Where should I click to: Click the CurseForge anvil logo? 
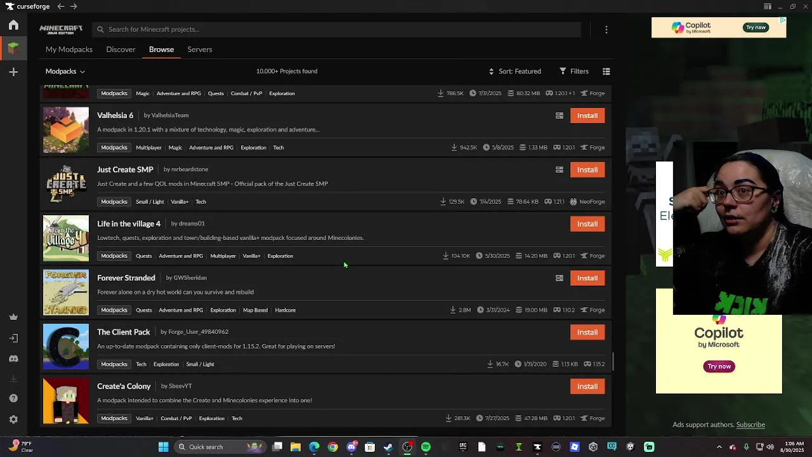(x=9, y=6)
